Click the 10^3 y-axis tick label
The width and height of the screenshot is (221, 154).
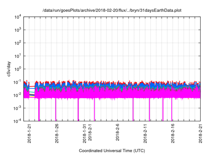point(18,30)
